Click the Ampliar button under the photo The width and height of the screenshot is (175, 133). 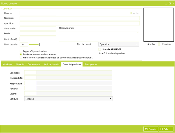[151, 44]
